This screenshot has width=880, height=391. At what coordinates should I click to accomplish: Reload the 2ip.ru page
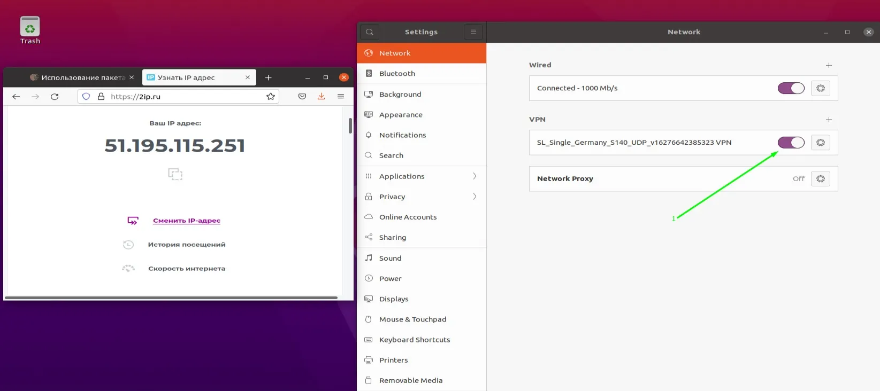click(55, 97)
